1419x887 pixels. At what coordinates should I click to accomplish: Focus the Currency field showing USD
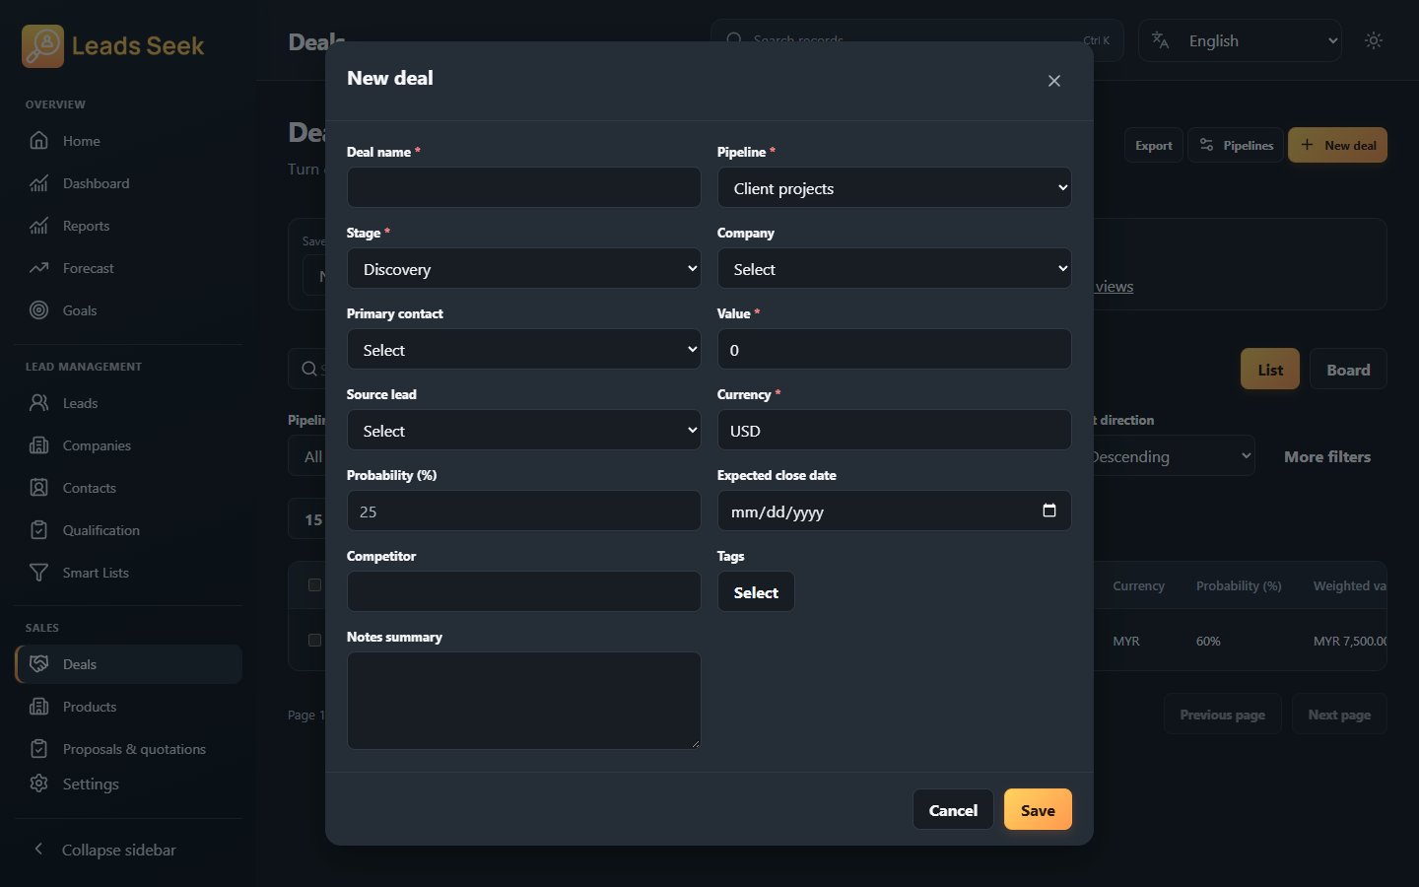[895, 430]
